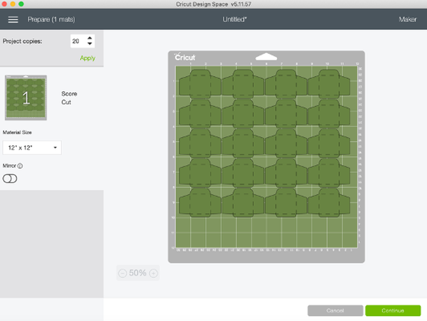
Task: Click the Mirror info icon
Action: 21,166
